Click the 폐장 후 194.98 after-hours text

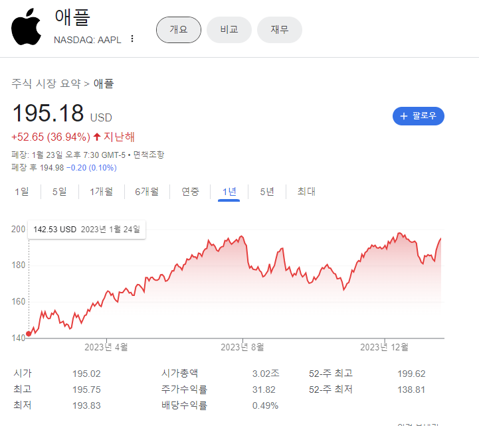click(x=38, y=167)
